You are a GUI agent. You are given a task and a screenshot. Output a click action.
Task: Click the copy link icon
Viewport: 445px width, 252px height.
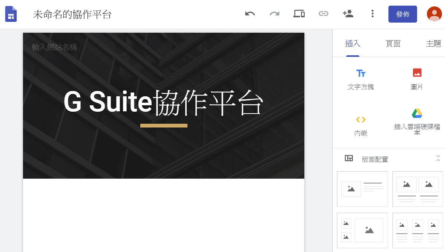point(324,14)
